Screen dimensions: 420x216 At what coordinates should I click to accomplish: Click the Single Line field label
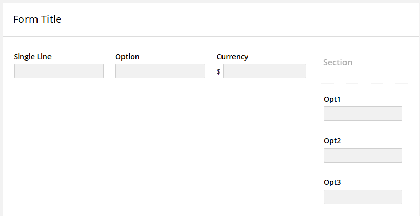pos(32,57)
